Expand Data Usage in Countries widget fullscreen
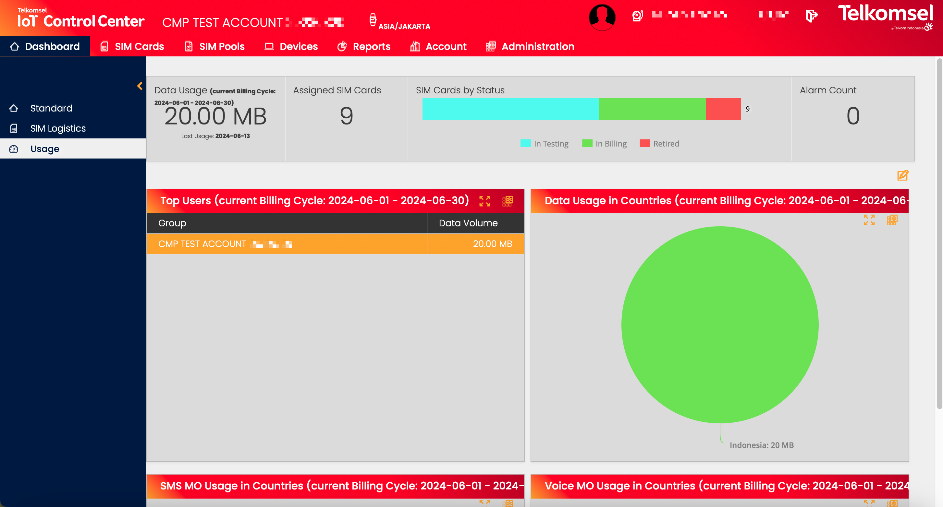943x507 pixels. [x=869, y=220]
